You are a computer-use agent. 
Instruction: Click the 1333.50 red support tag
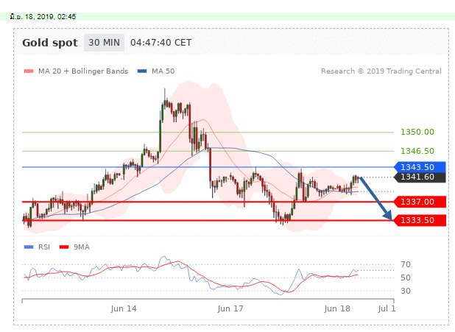pos(420,220)
